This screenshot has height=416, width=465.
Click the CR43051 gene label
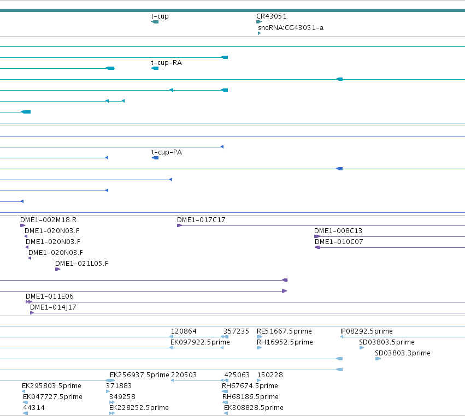(272, 16)
